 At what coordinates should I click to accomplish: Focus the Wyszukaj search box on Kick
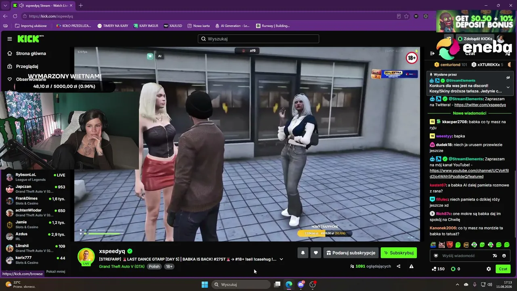pyautogui.click(x=258, y=39)
